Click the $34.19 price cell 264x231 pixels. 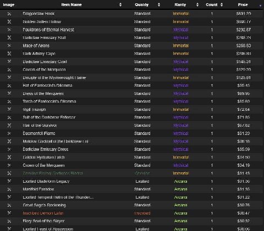244,165
